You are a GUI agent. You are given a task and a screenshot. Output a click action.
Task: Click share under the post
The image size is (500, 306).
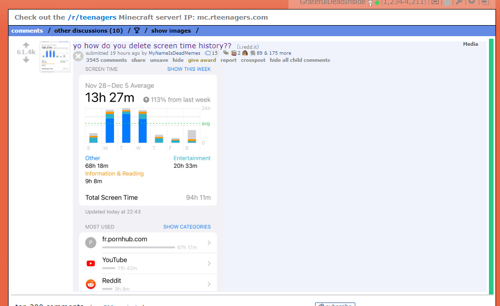click(x=138, y=60)
